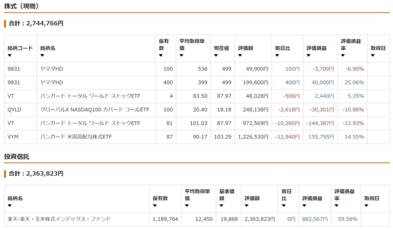The height and width of the screenshot is (229, 393).
Task: Sort investment trusts by 基準価額 arrow
Action: point(221,206)
